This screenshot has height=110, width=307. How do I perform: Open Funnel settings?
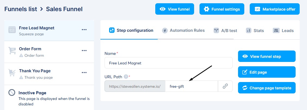222,9
